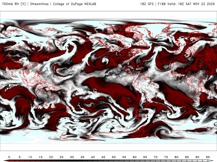
Task: Click the "70" color scale label
Action: 155,157
